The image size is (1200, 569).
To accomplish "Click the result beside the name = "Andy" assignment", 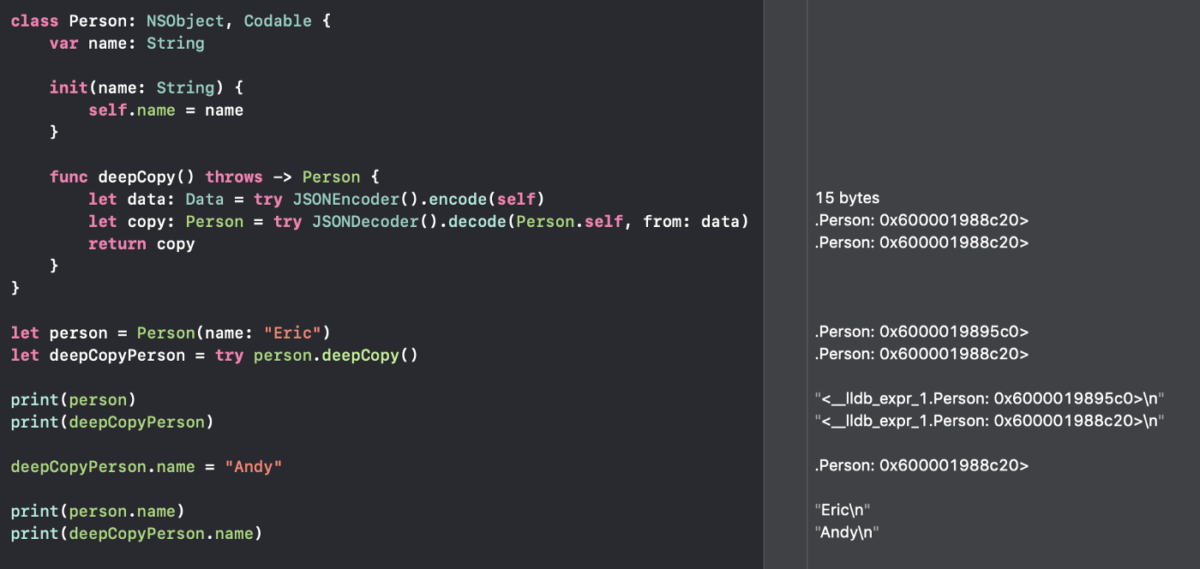I will [921, 466].
